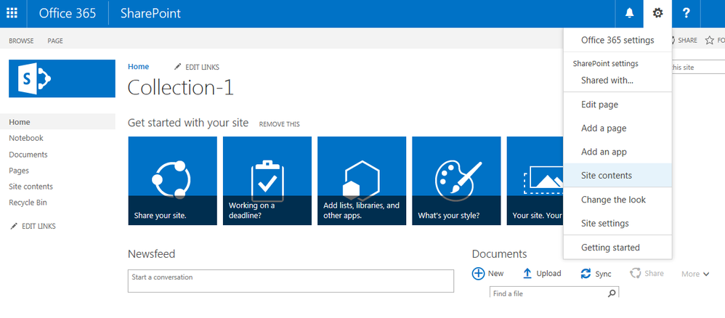Click Get started with your site heading
The image size is (725, 318).
pos(188,123)
